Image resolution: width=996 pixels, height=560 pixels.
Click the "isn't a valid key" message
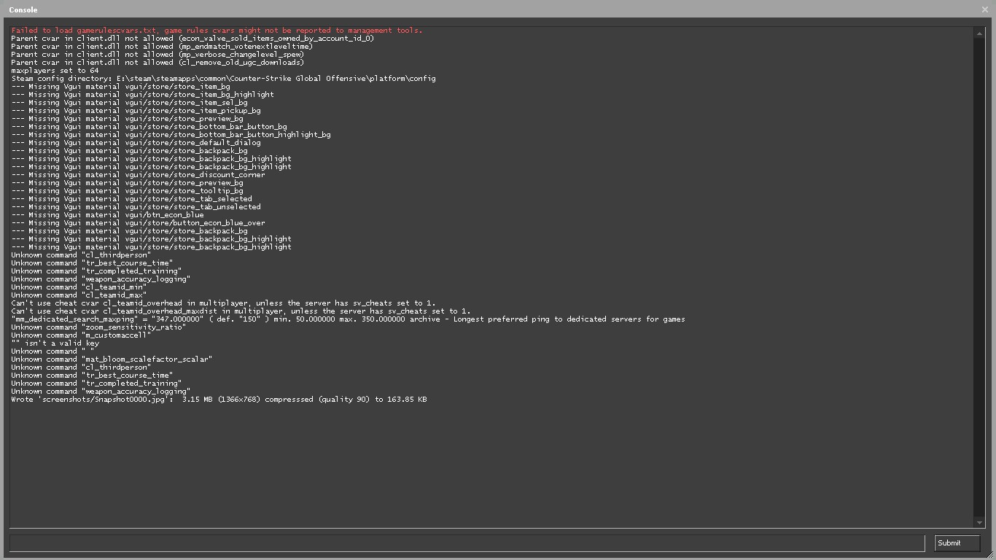point(55,343)
